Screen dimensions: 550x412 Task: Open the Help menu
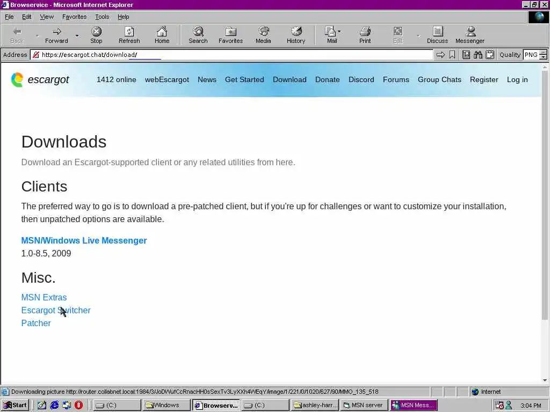[x=123, y=17]
